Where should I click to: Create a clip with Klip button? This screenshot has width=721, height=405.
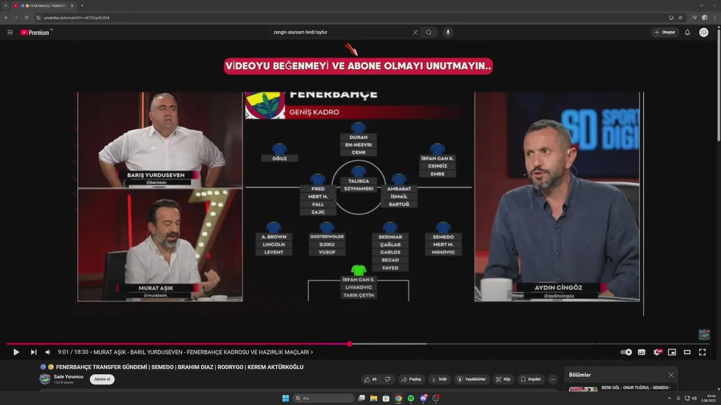[503, 379]
